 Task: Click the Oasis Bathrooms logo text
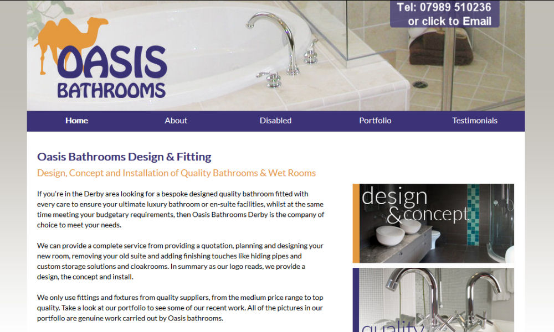point(112,72)
